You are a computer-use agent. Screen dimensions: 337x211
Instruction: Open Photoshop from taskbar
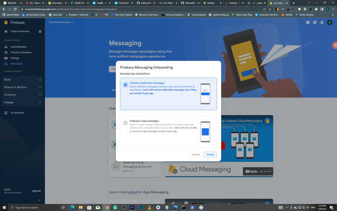tap(141, 207)
